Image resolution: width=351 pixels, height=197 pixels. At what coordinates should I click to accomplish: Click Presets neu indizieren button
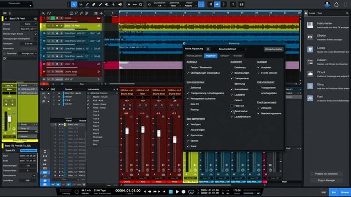pyautogui.click(x=326, y=174)
